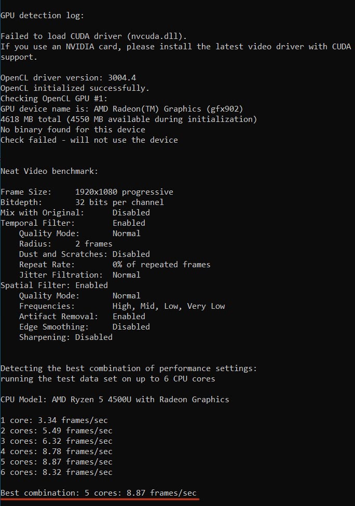Click the '4618 MB total' memory line
355x506 pixels.
[x=129, y=119]
